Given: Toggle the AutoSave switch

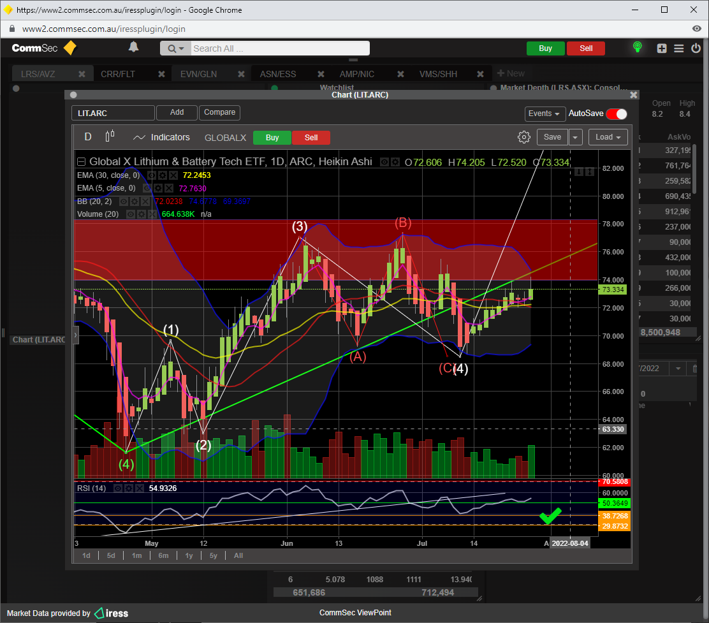Looking at the screenshot, I should [x=617, y=114].
